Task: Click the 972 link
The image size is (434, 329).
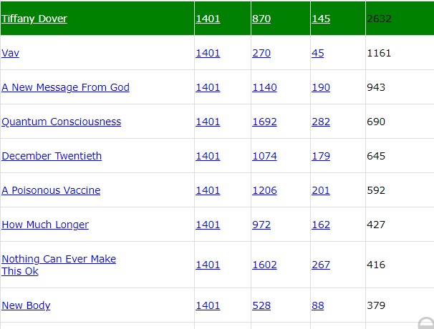Action: [x=261, y=225]
